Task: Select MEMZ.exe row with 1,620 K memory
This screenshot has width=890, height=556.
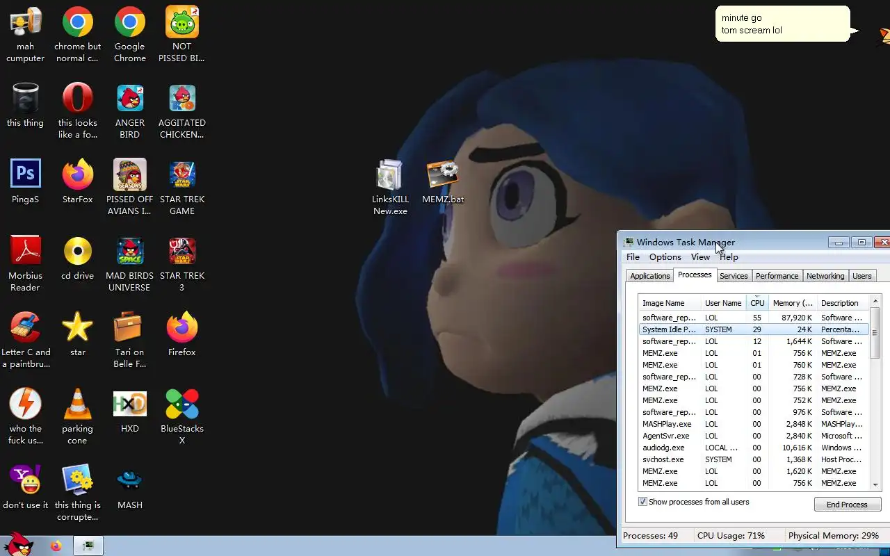Action: 754,471
